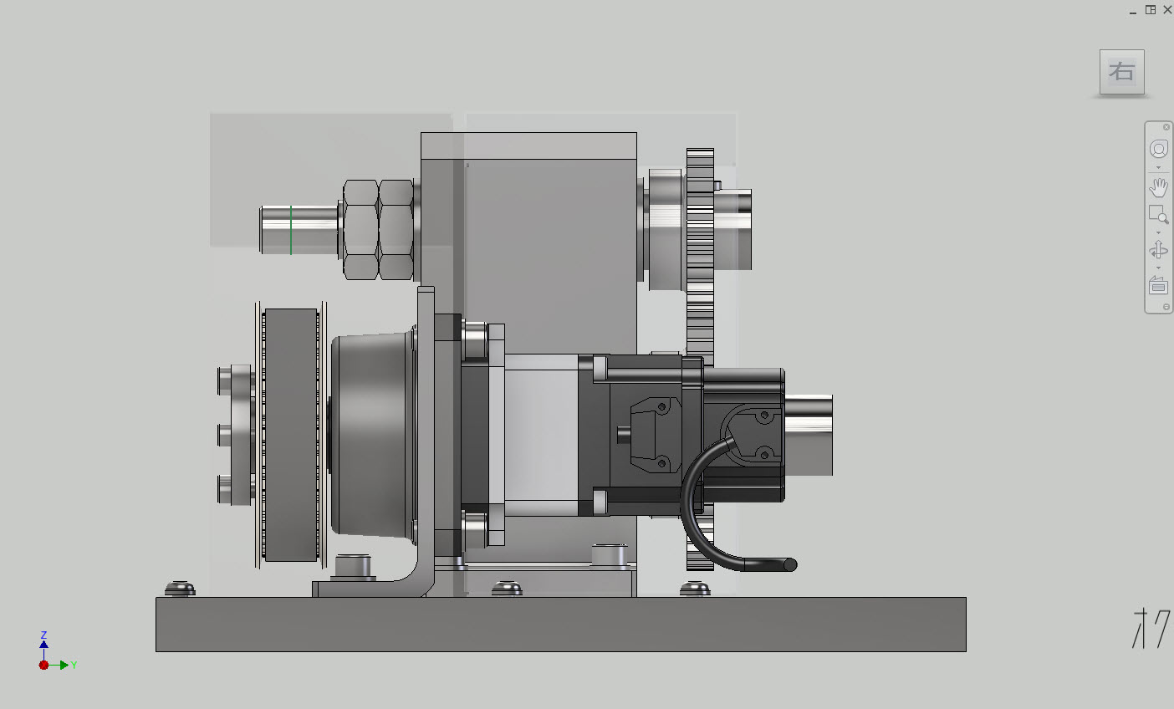Select the Look At tool
The width and height of the screenshot is (1174, 709).
click(1158, 286)
